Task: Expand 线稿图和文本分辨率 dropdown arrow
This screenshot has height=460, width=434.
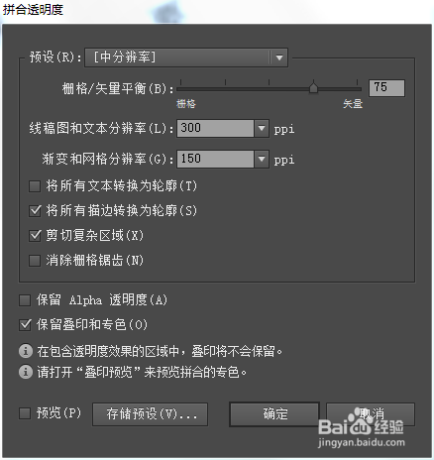Action: coord(262,128)
